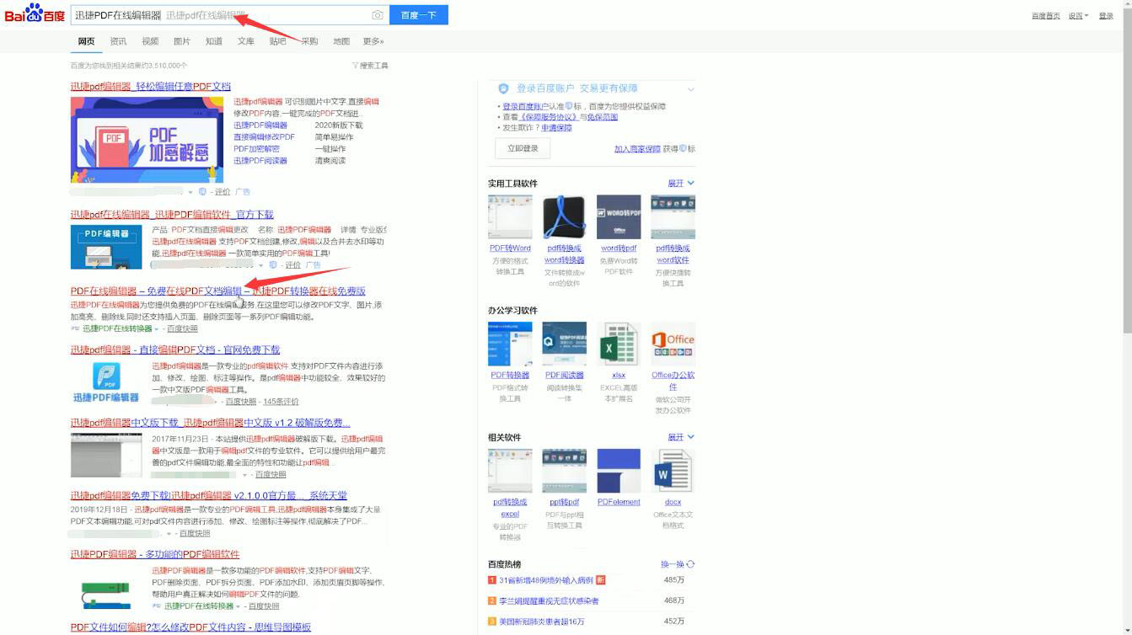Switch to the 资讯 tab
Screen dimensions: 1132x635
(118, 41)
